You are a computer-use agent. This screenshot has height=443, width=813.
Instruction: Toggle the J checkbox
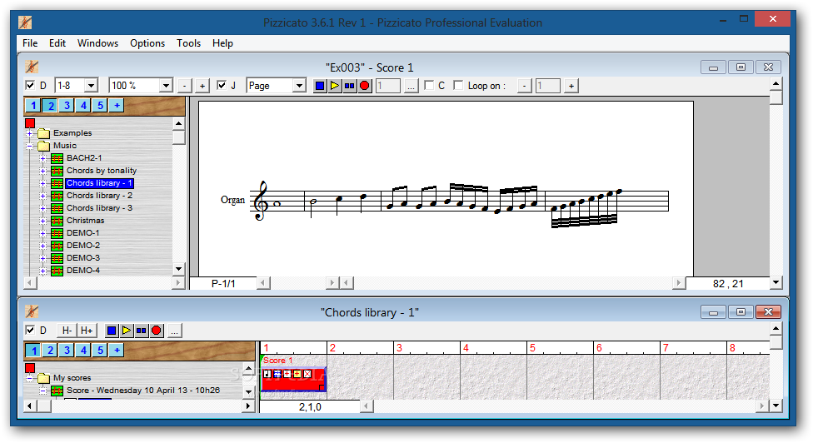pos(222,86)
